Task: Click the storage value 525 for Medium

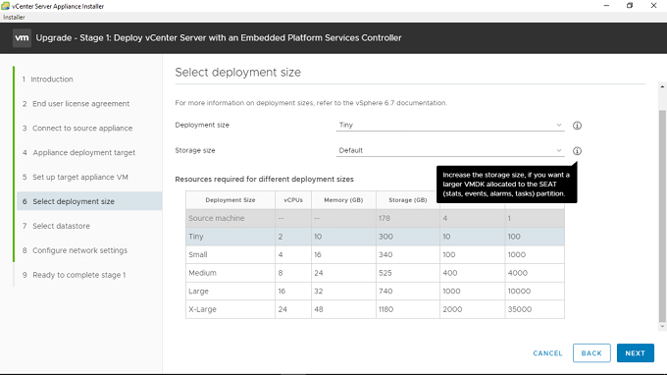Action: (385, 273)
